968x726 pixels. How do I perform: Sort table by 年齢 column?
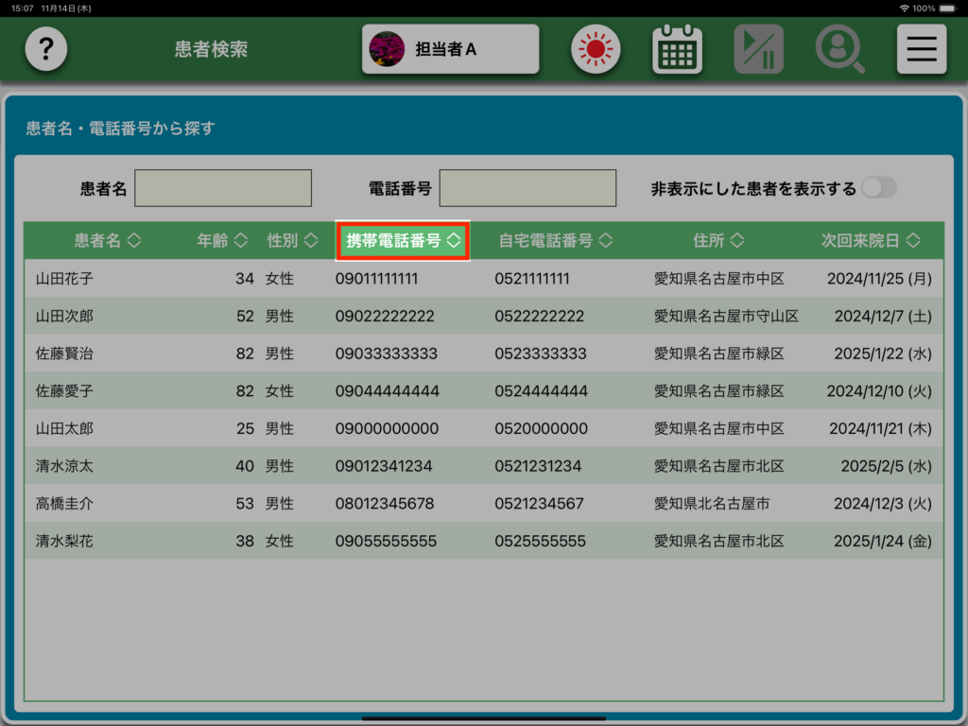coord(222,241)
